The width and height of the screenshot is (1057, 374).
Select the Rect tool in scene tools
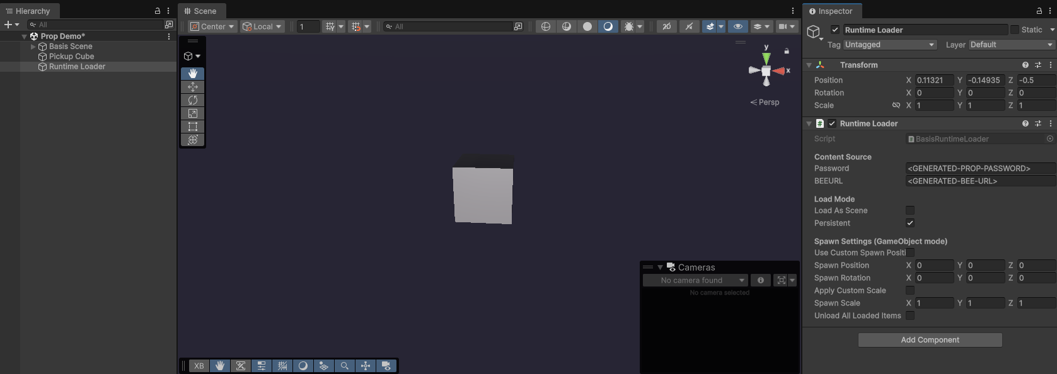tap(193, 127)
